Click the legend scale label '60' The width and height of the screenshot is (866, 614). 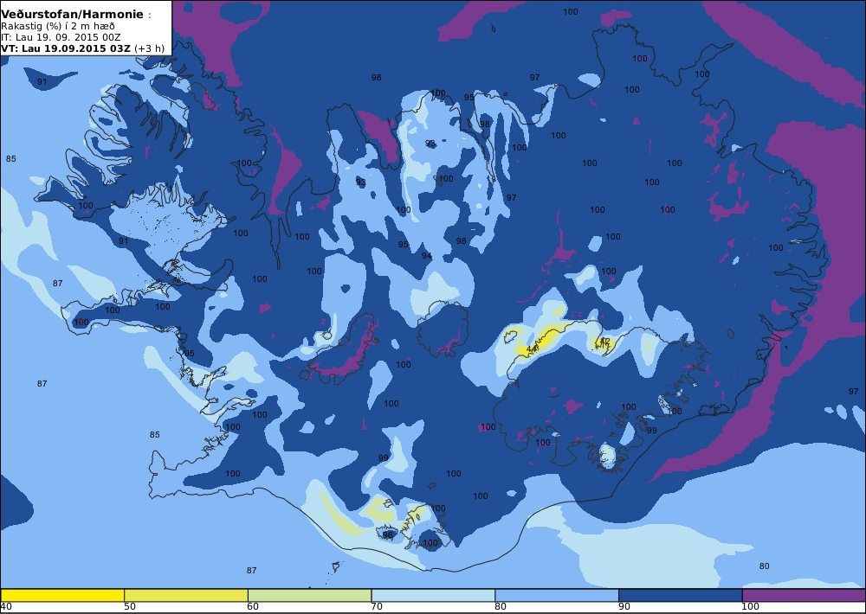253,607
